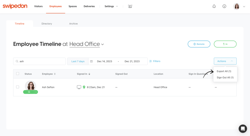Click the Dec 14, 2023 start date
Viewport: 250px width, 136px height.
(105, 61)
